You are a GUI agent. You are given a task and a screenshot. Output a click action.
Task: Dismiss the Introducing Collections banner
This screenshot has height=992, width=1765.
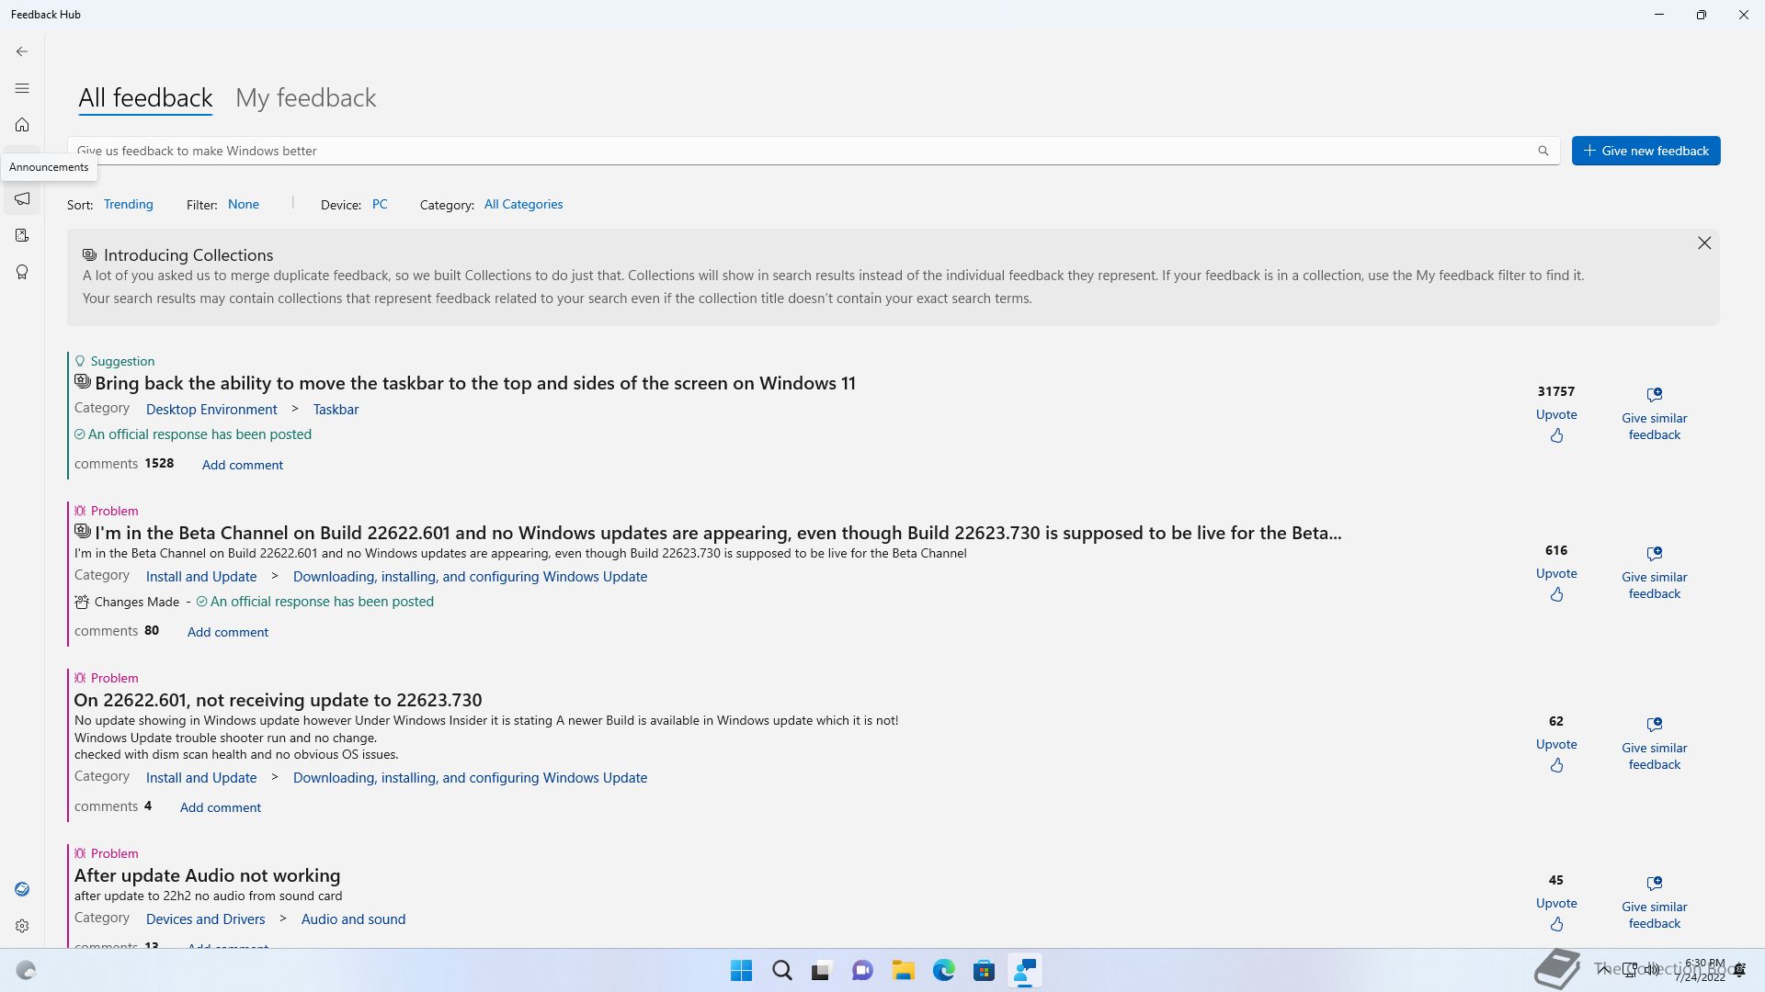[x=1704, y=242]
